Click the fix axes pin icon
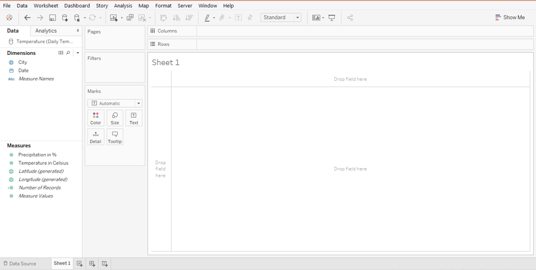Viewport: 536px width, 270px height. click(x=250, y=18)
